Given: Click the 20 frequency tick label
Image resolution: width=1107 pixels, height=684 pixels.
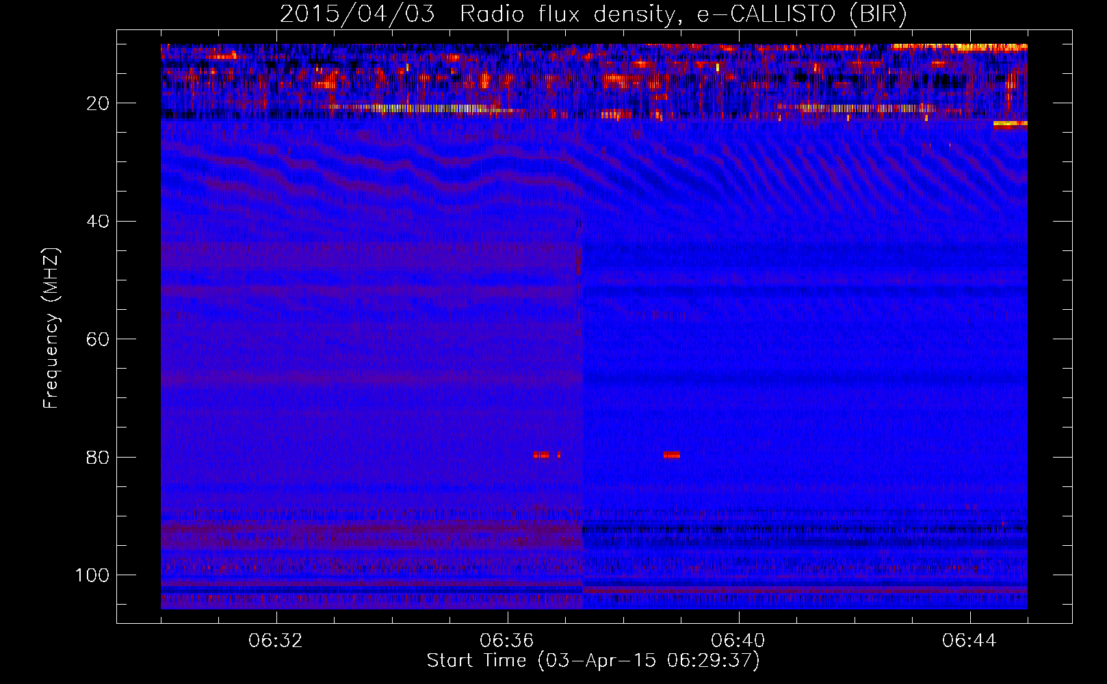Looking at the screenshot, I should pos(99,103).
